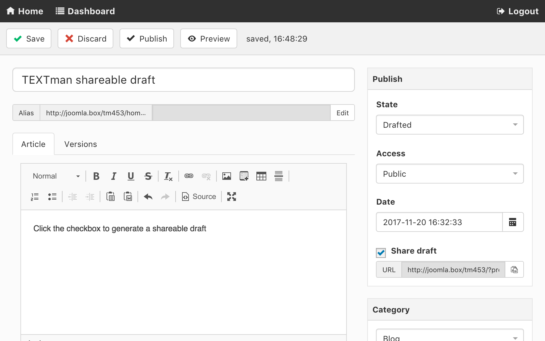The width and height of the screenshot is (545, 341).
Task: Toggle italic text formatting
Action: (114, 176)
